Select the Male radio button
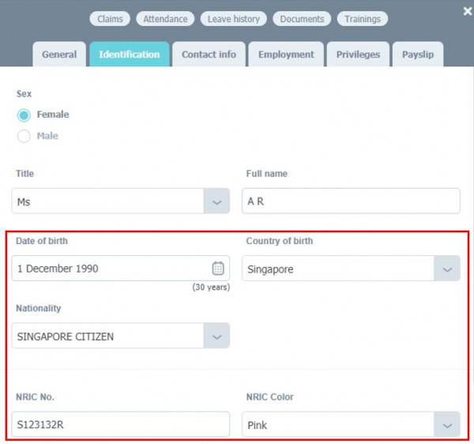474x444 pixels. click(x=24, y=137)
